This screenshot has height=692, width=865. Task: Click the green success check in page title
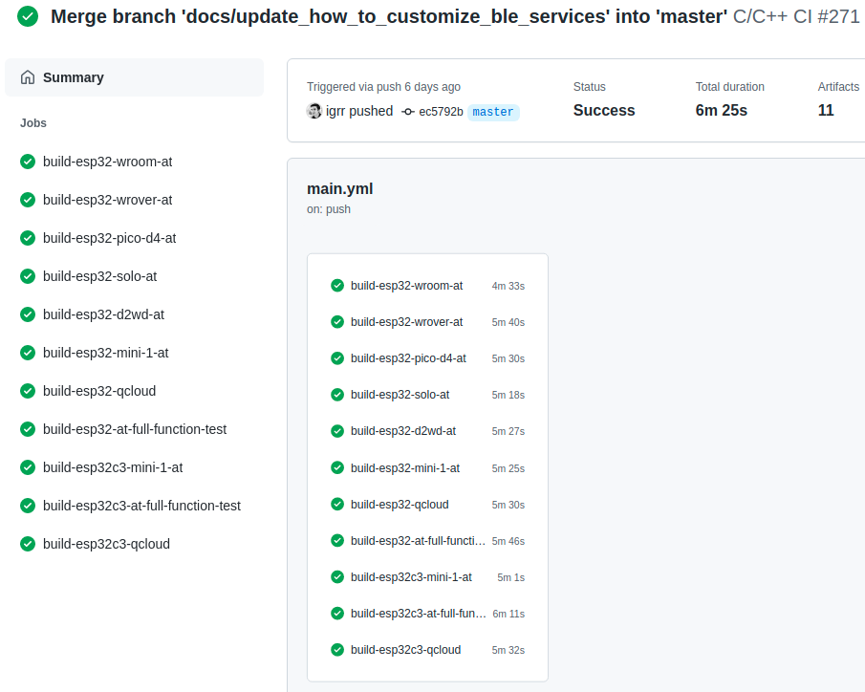27,16
